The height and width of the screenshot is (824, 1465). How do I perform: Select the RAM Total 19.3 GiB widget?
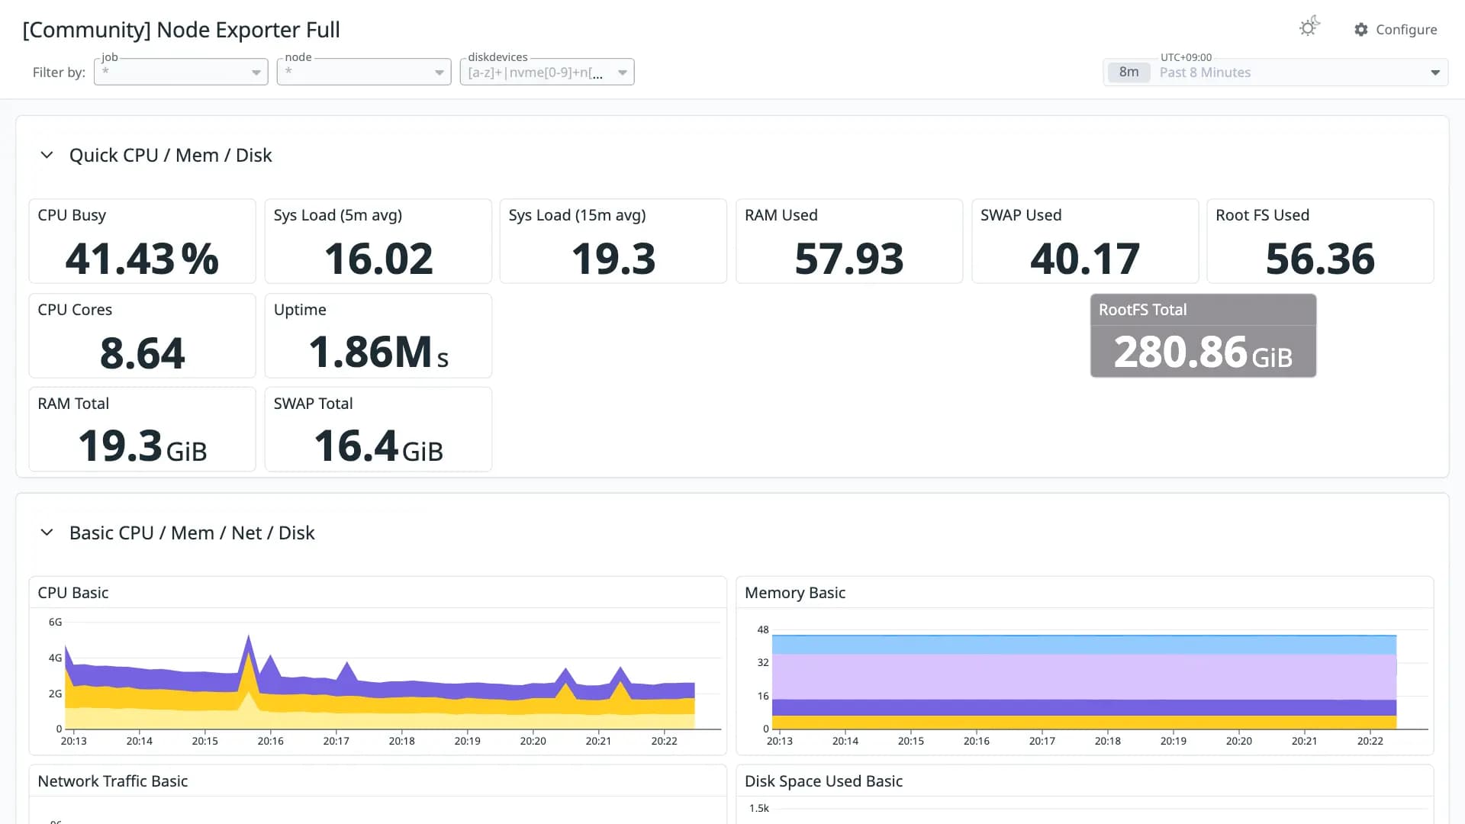pyautogui.click(x=142, y=430)
